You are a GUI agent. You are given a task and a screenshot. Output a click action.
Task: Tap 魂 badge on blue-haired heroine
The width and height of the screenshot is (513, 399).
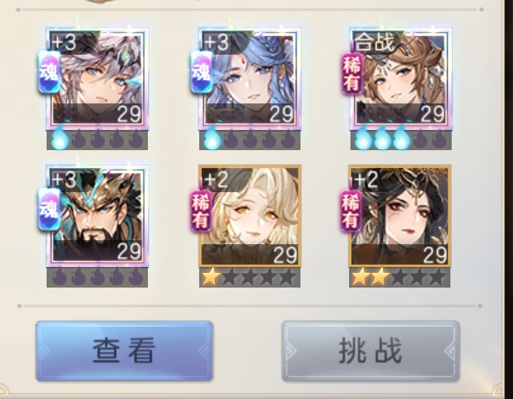coord(201,72)
